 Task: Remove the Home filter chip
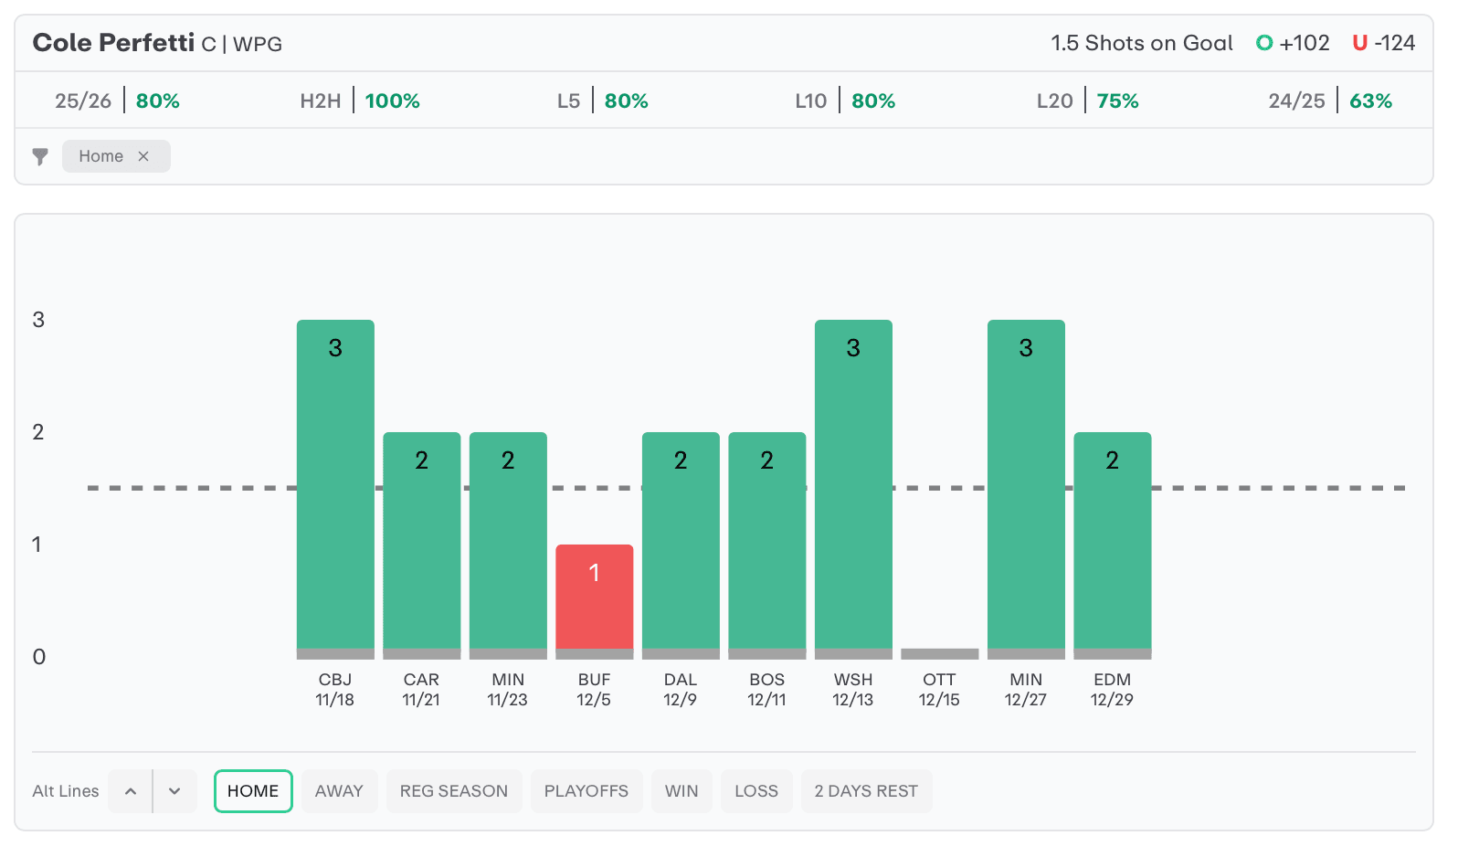[143, 156]
